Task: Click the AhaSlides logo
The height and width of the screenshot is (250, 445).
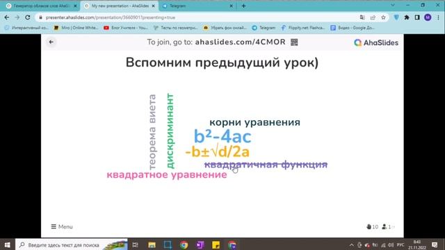Action: click(x=376, y=42)
